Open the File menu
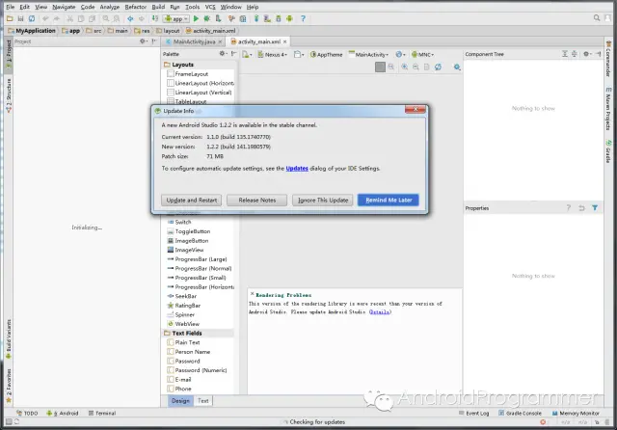The image size is (617, 430). (11, 7)
